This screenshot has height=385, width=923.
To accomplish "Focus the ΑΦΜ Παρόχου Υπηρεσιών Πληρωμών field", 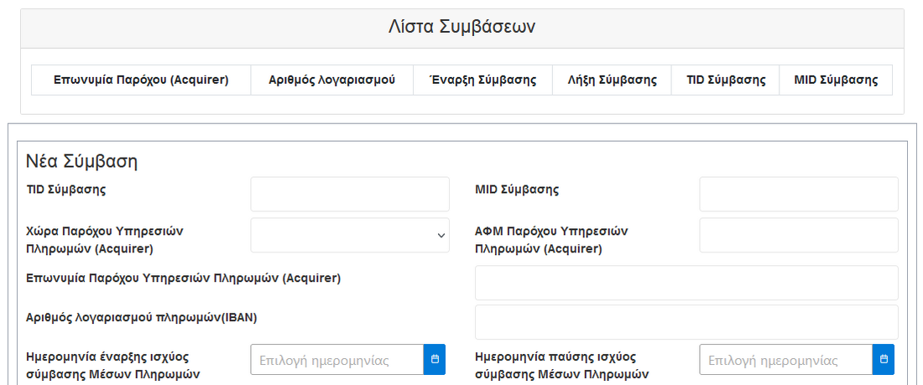I will (x=798, y=236).
